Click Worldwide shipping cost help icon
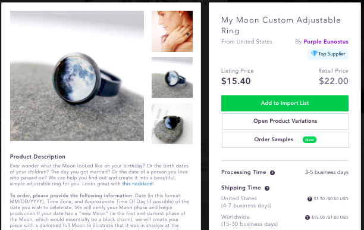 click(307, 217)
